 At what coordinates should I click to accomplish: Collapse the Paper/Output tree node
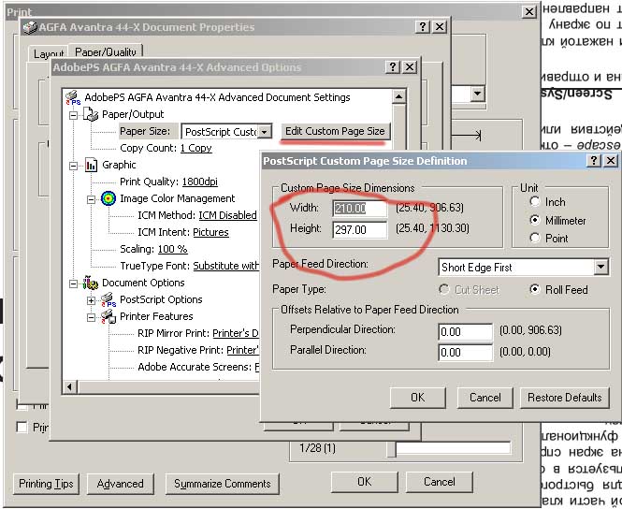(x=73, y=115)
